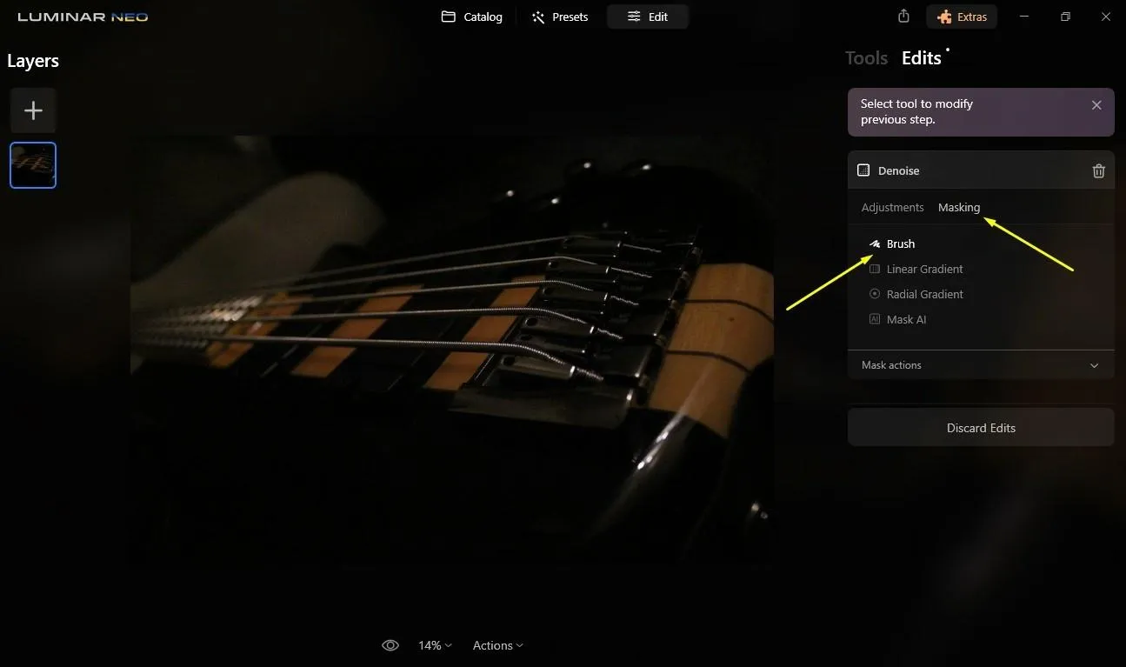Select the Mask AI option
The image size is (1126, 667).
905,320
